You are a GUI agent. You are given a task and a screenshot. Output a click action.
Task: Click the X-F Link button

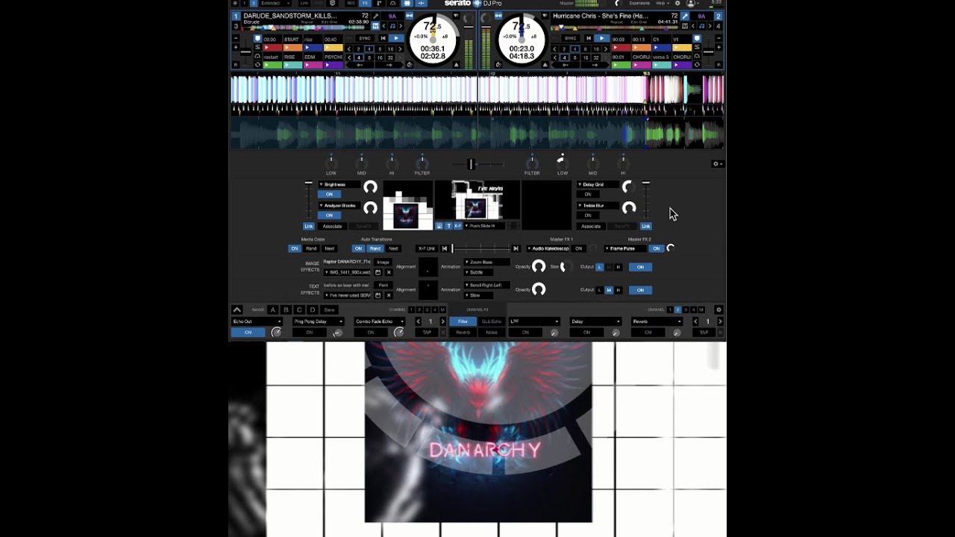click(427, 248)
